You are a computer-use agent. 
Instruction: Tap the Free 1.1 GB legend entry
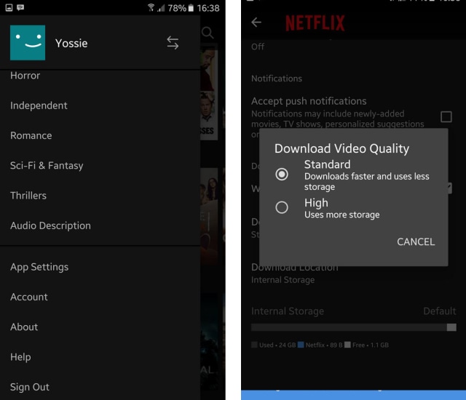[x=366, y=345]
